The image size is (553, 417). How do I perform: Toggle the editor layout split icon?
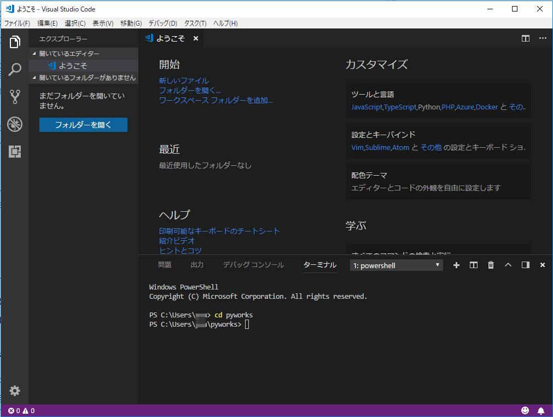pos(526,38)
